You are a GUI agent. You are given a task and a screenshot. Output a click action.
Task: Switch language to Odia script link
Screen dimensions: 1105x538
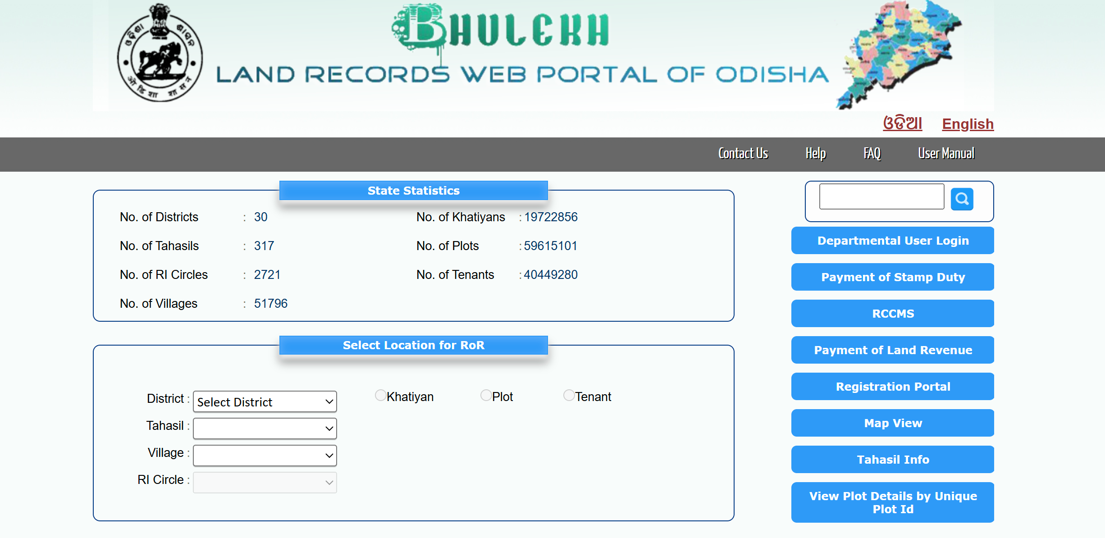pos(902,123)
